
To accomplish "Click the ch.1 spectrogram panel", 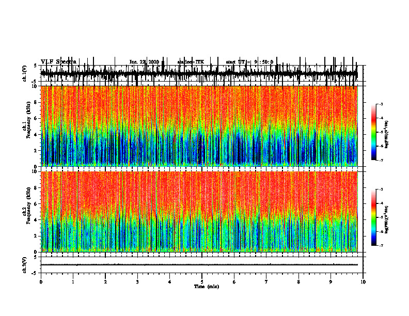I will 199,126.
